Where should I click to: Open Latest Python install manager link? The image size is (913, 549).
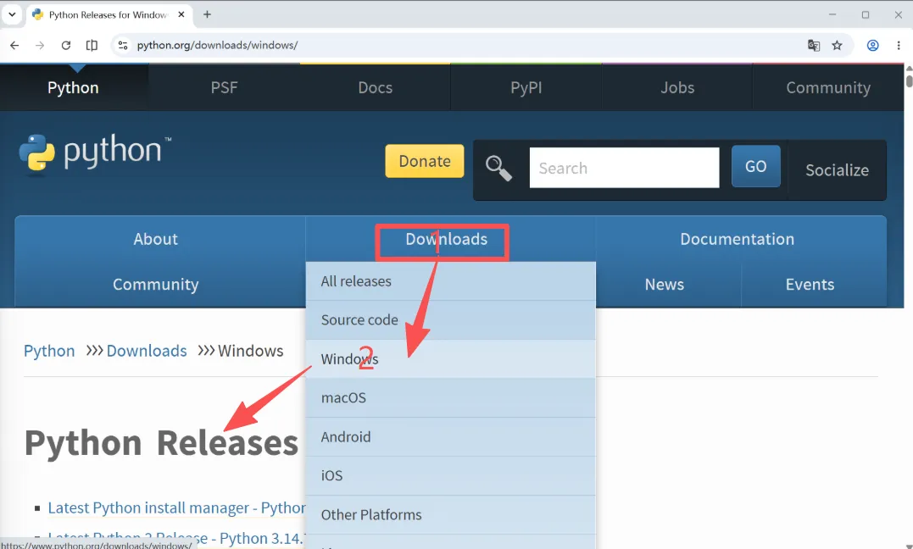pyautogui.click(x=176, y=507)
